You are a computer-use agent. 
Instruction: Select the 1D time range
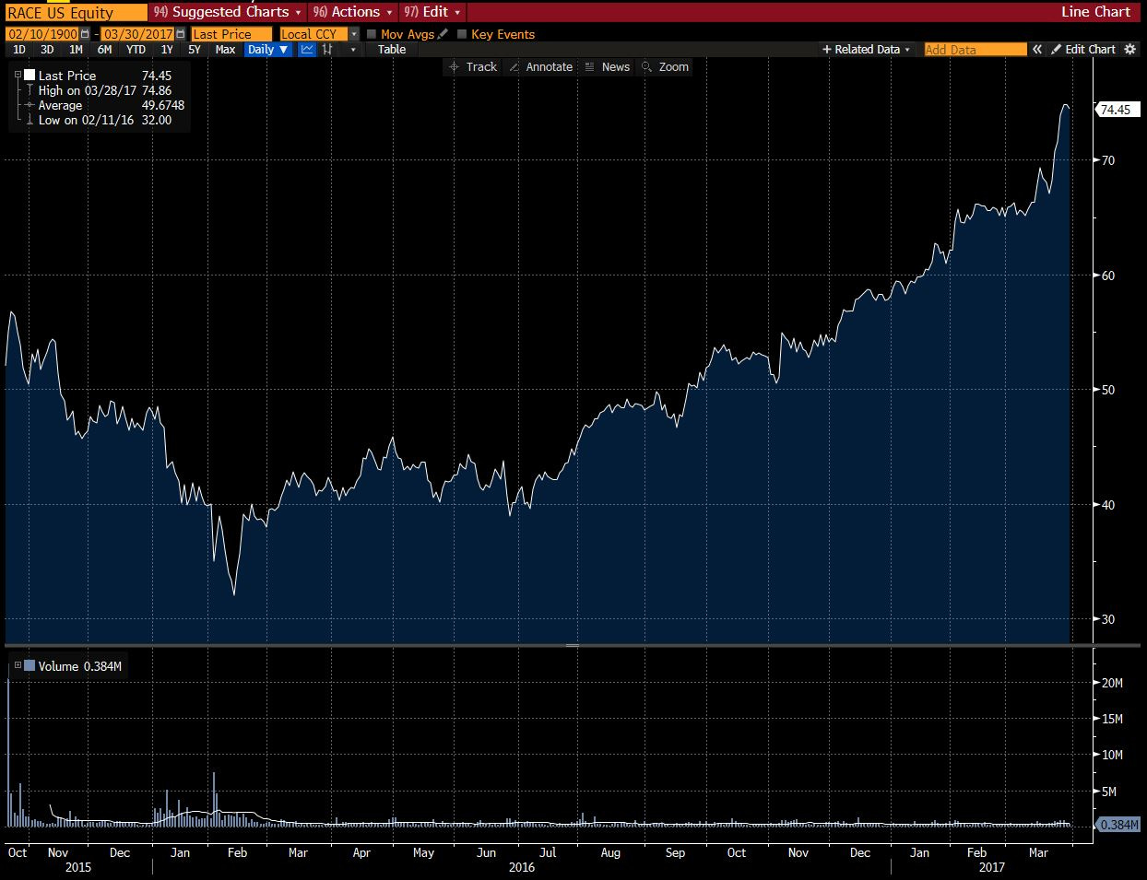(x=19, y=50)
